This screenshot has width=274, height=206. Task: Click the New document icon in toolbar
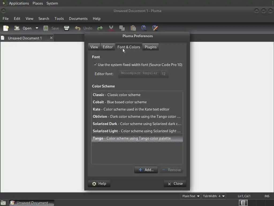click(6, 28)
